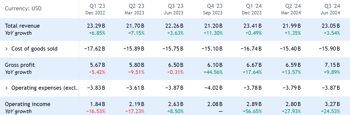The height and width of the screenshot is (115, 350).
Task: Select the Gross profit row label
Action: click(x=20, y=65)
